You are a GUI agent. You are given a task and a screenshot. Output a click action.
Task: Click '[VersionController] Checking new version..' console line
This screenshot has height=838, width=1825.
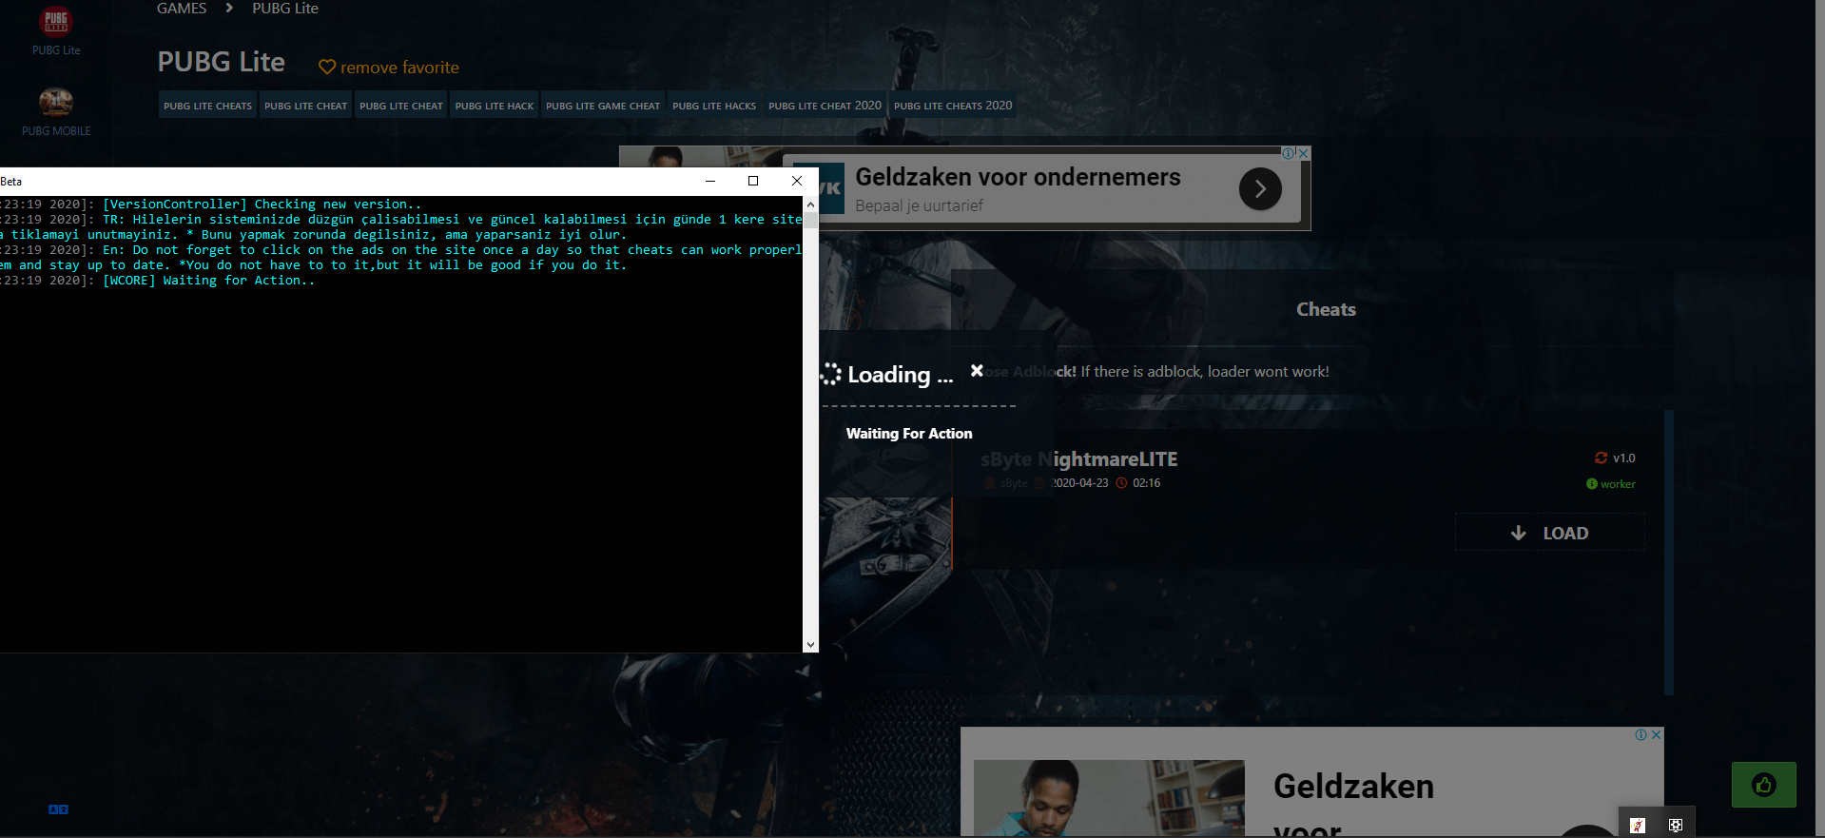click(262, 205)
